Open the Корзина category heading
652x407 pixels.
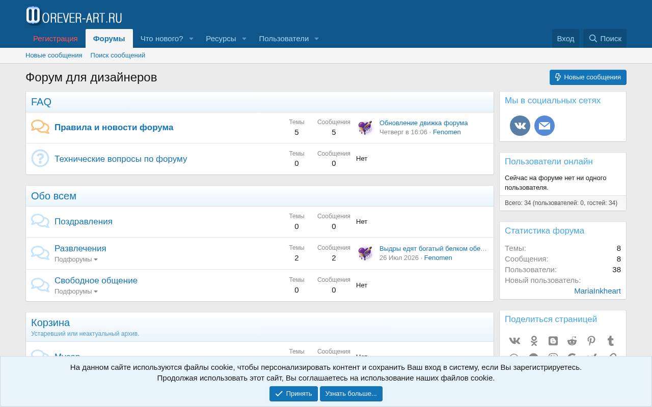pyautogui.click(x=50, y=323)
